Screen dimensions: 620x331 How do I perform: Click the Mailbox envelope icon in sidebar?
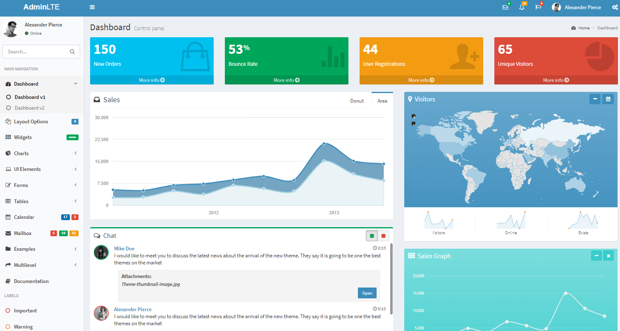[x=8, y=233]
